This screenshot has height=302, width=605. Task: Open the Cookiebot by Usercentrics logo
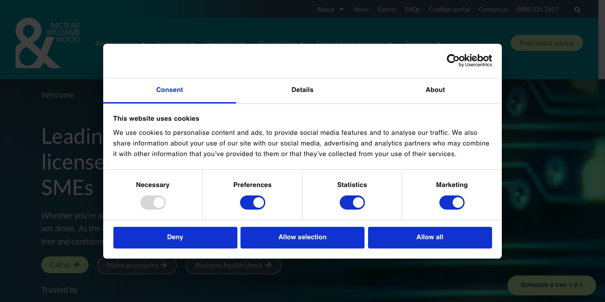(469, 60)
